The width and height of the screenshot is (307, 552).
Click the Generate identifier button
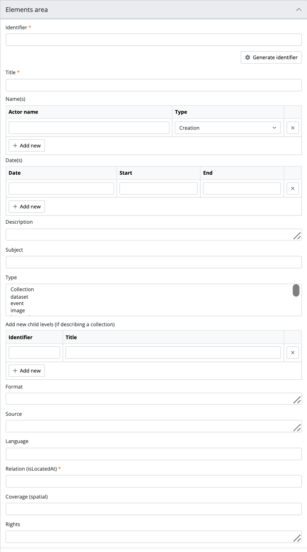(271, 57)
